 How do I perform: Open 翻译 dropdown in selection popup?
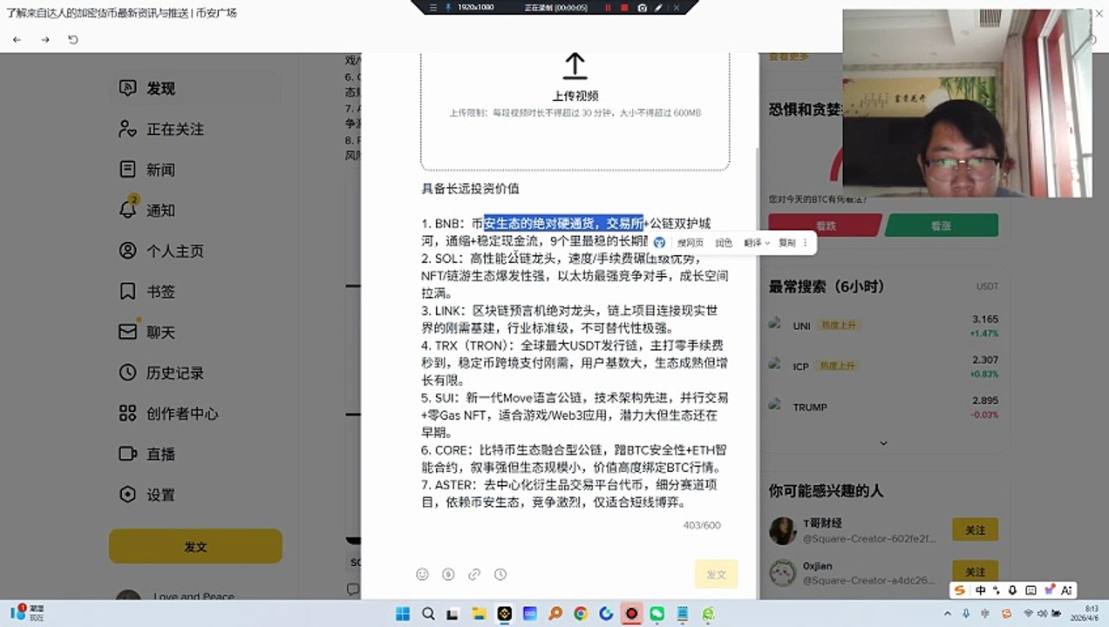click(x=757, y=243)
